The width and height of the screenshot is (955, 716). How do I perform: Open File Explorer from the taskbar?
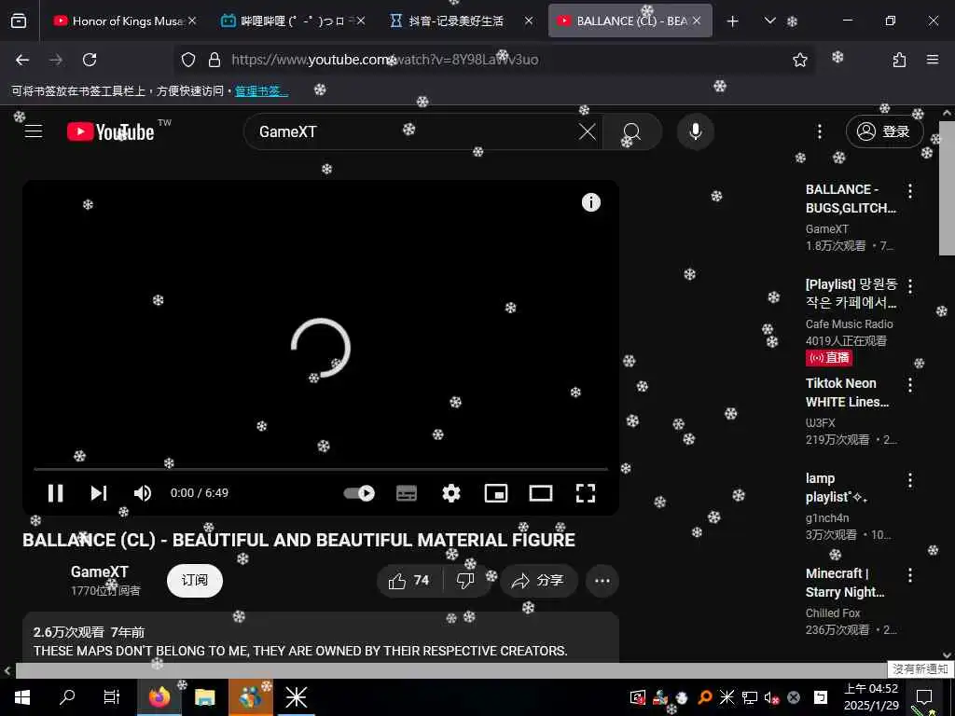tap(204, 697)
